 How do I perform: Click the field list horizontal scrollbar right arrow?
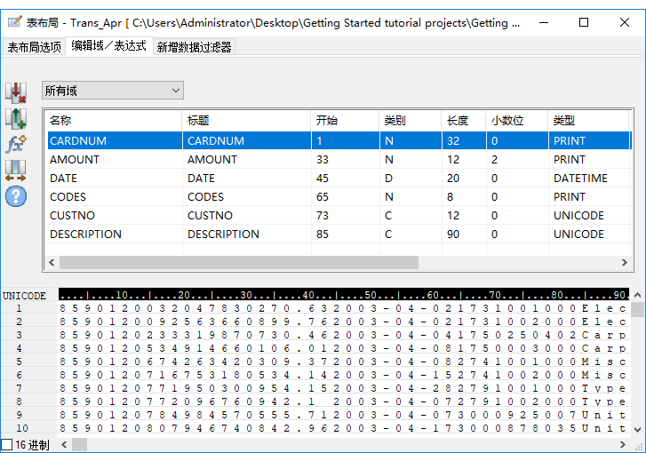click(x=624, y=263)
